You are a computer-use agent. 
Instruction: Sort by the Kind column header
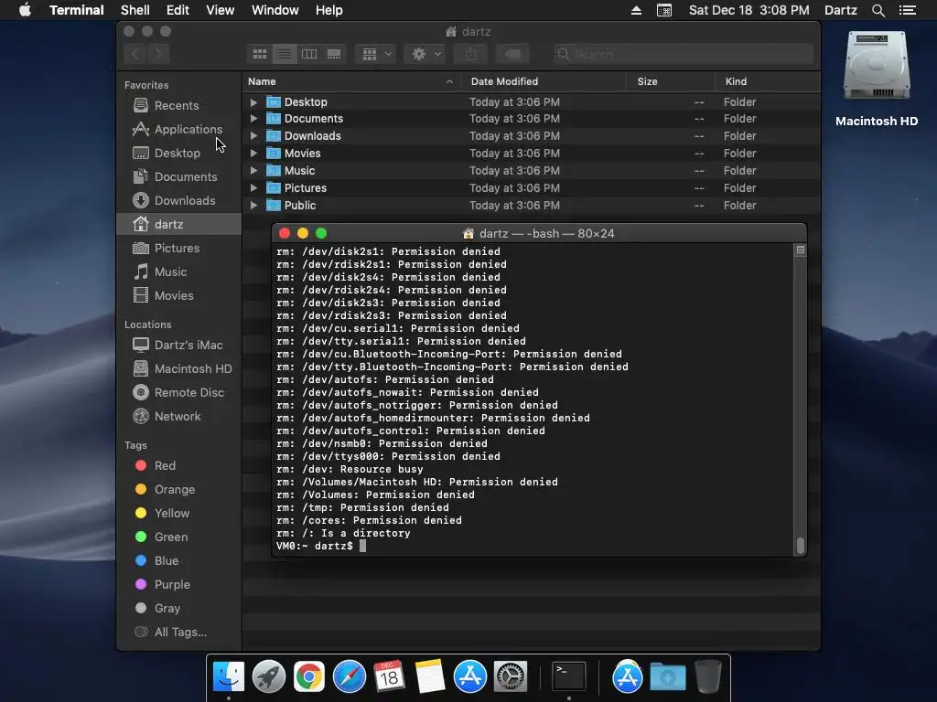tap(768, 81)
